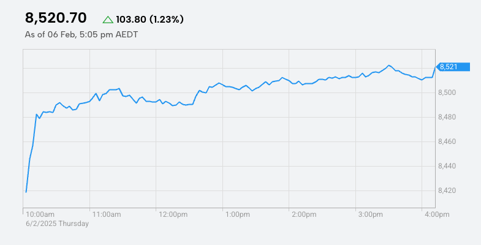Click the 8,460 price axis label

click(x=447, y=141)
